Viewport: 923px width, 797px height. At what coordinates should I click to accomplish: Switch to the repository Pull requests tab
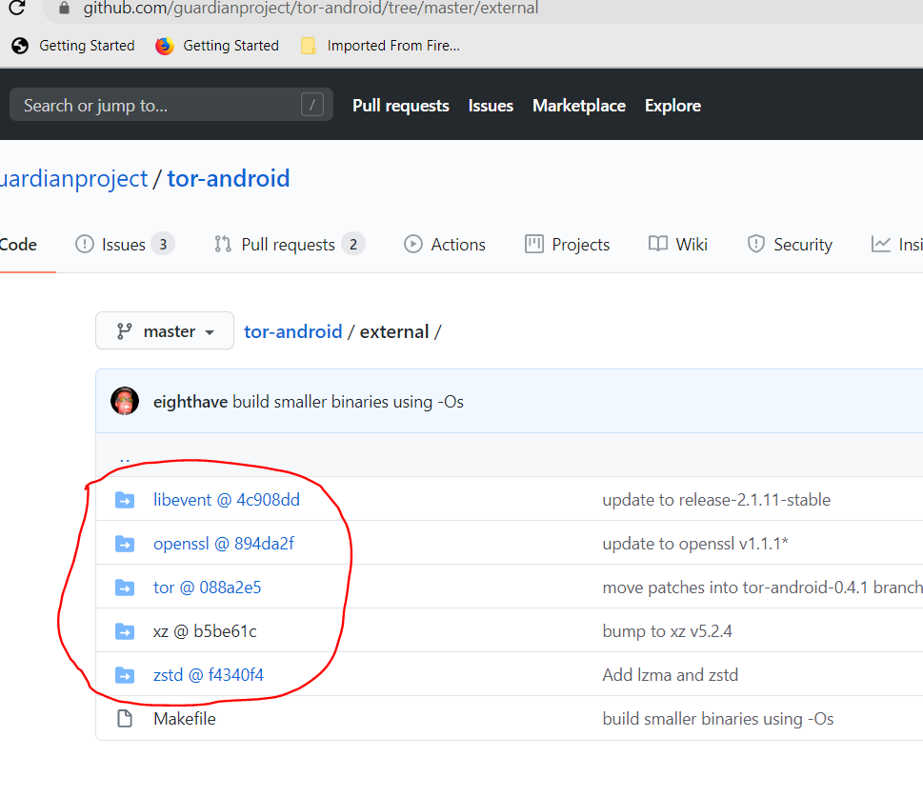pos(290,245)
